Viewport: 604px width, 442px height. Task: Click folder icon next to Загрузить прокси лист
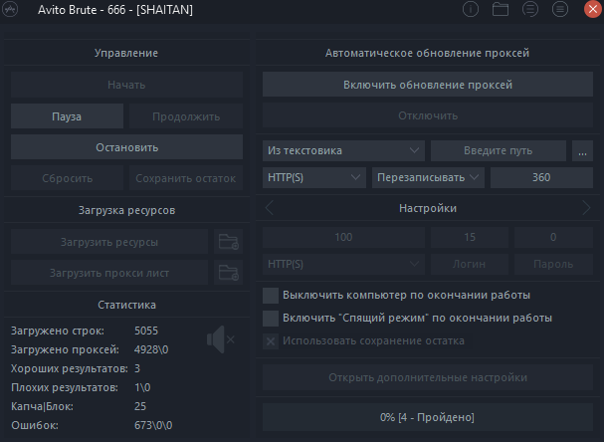point(228,273)
